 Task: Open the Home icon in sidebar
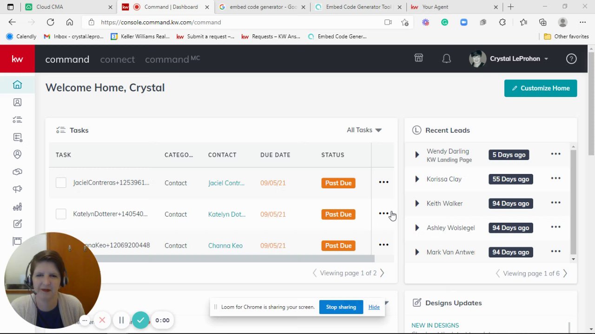17,85
